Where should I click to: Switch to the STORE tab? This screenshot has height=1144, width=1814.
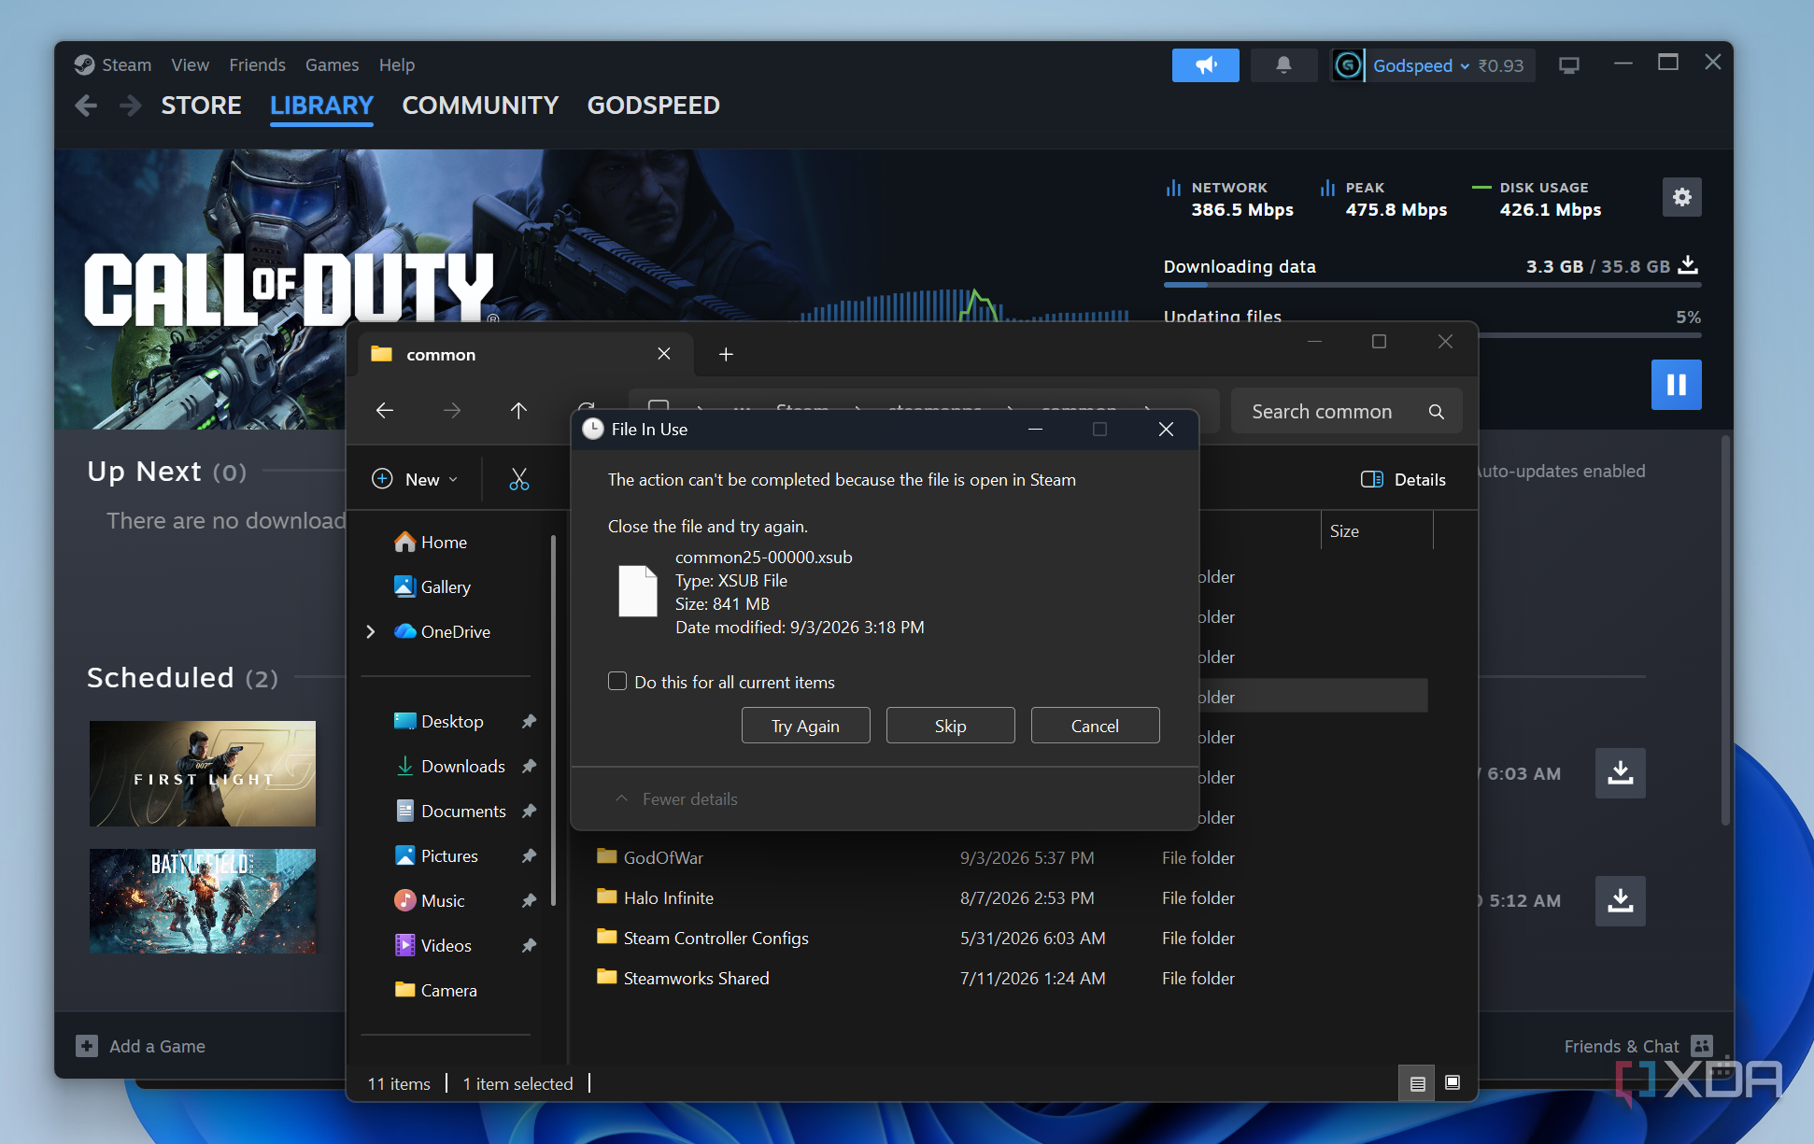point(202,106)
